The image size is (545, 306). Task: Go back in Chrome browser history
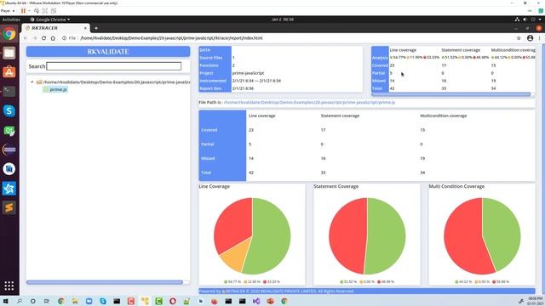(x=26, y=38)
